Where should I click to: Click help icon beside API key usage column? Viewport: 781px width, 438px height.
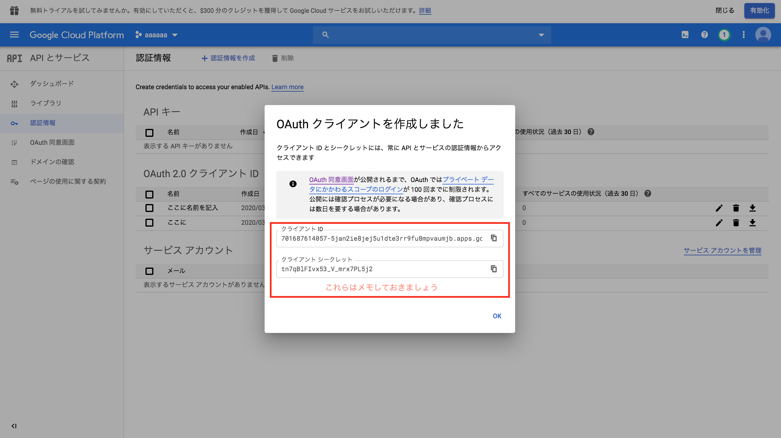coord(591,132)
